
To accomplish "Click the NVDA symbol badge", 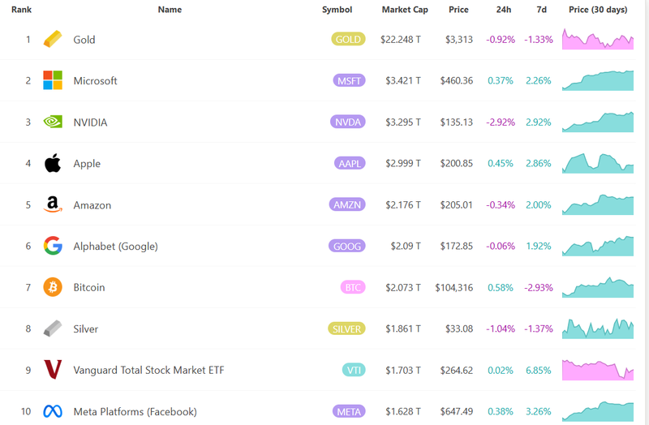I will pos(348,122).
